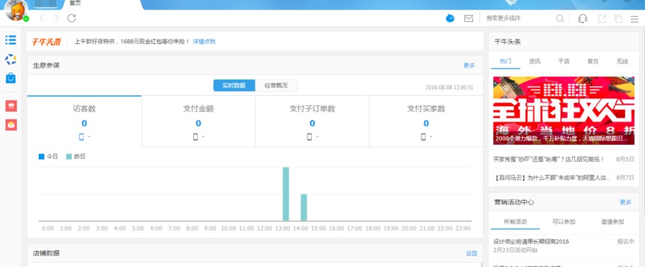Viewport: 645px width, 267px height.
Task: Open the list menu in left sidebar
Action: [x=11, y=40]
